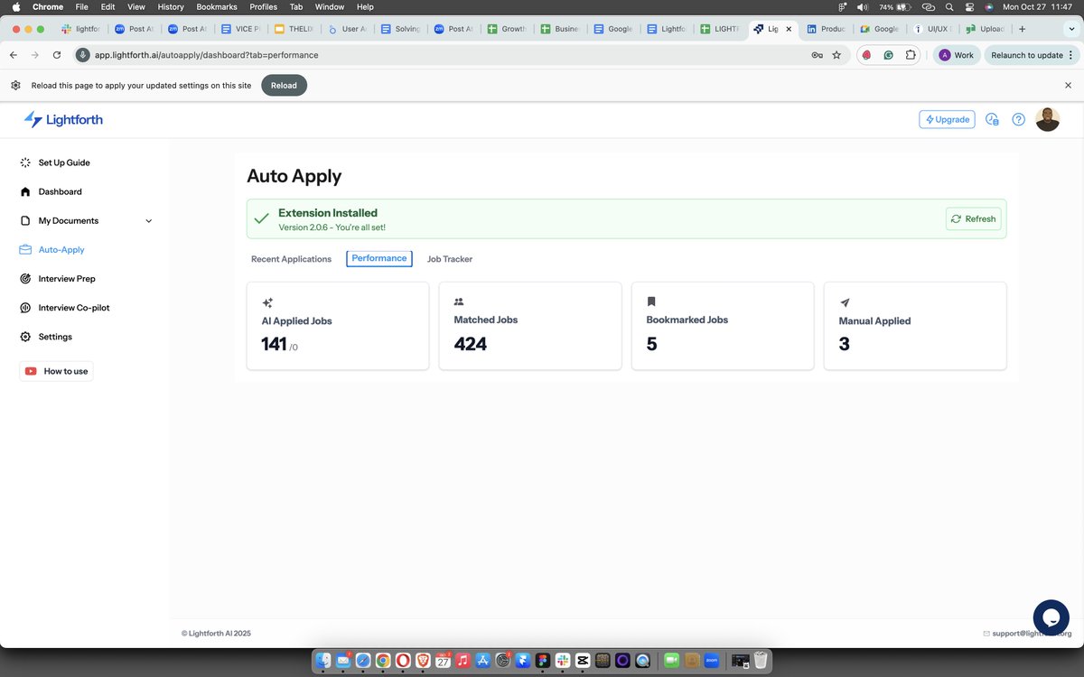Open the Profiles menu
The width and height of the screenshot is (1084, 677).
tap(264, 6)
